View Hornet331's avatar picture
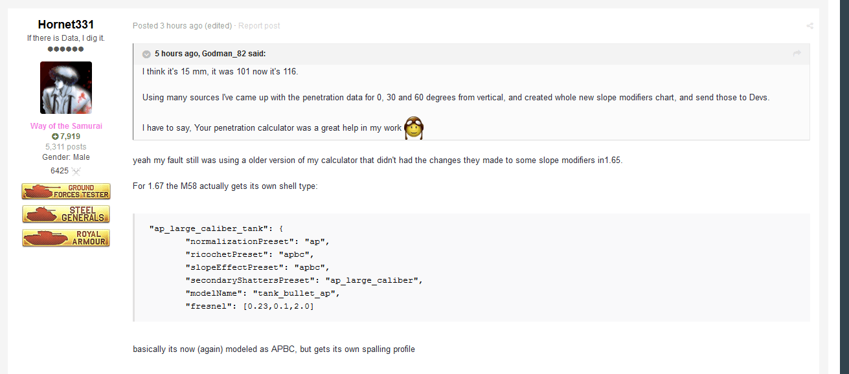849x374 pixels. tap(66, 88)
